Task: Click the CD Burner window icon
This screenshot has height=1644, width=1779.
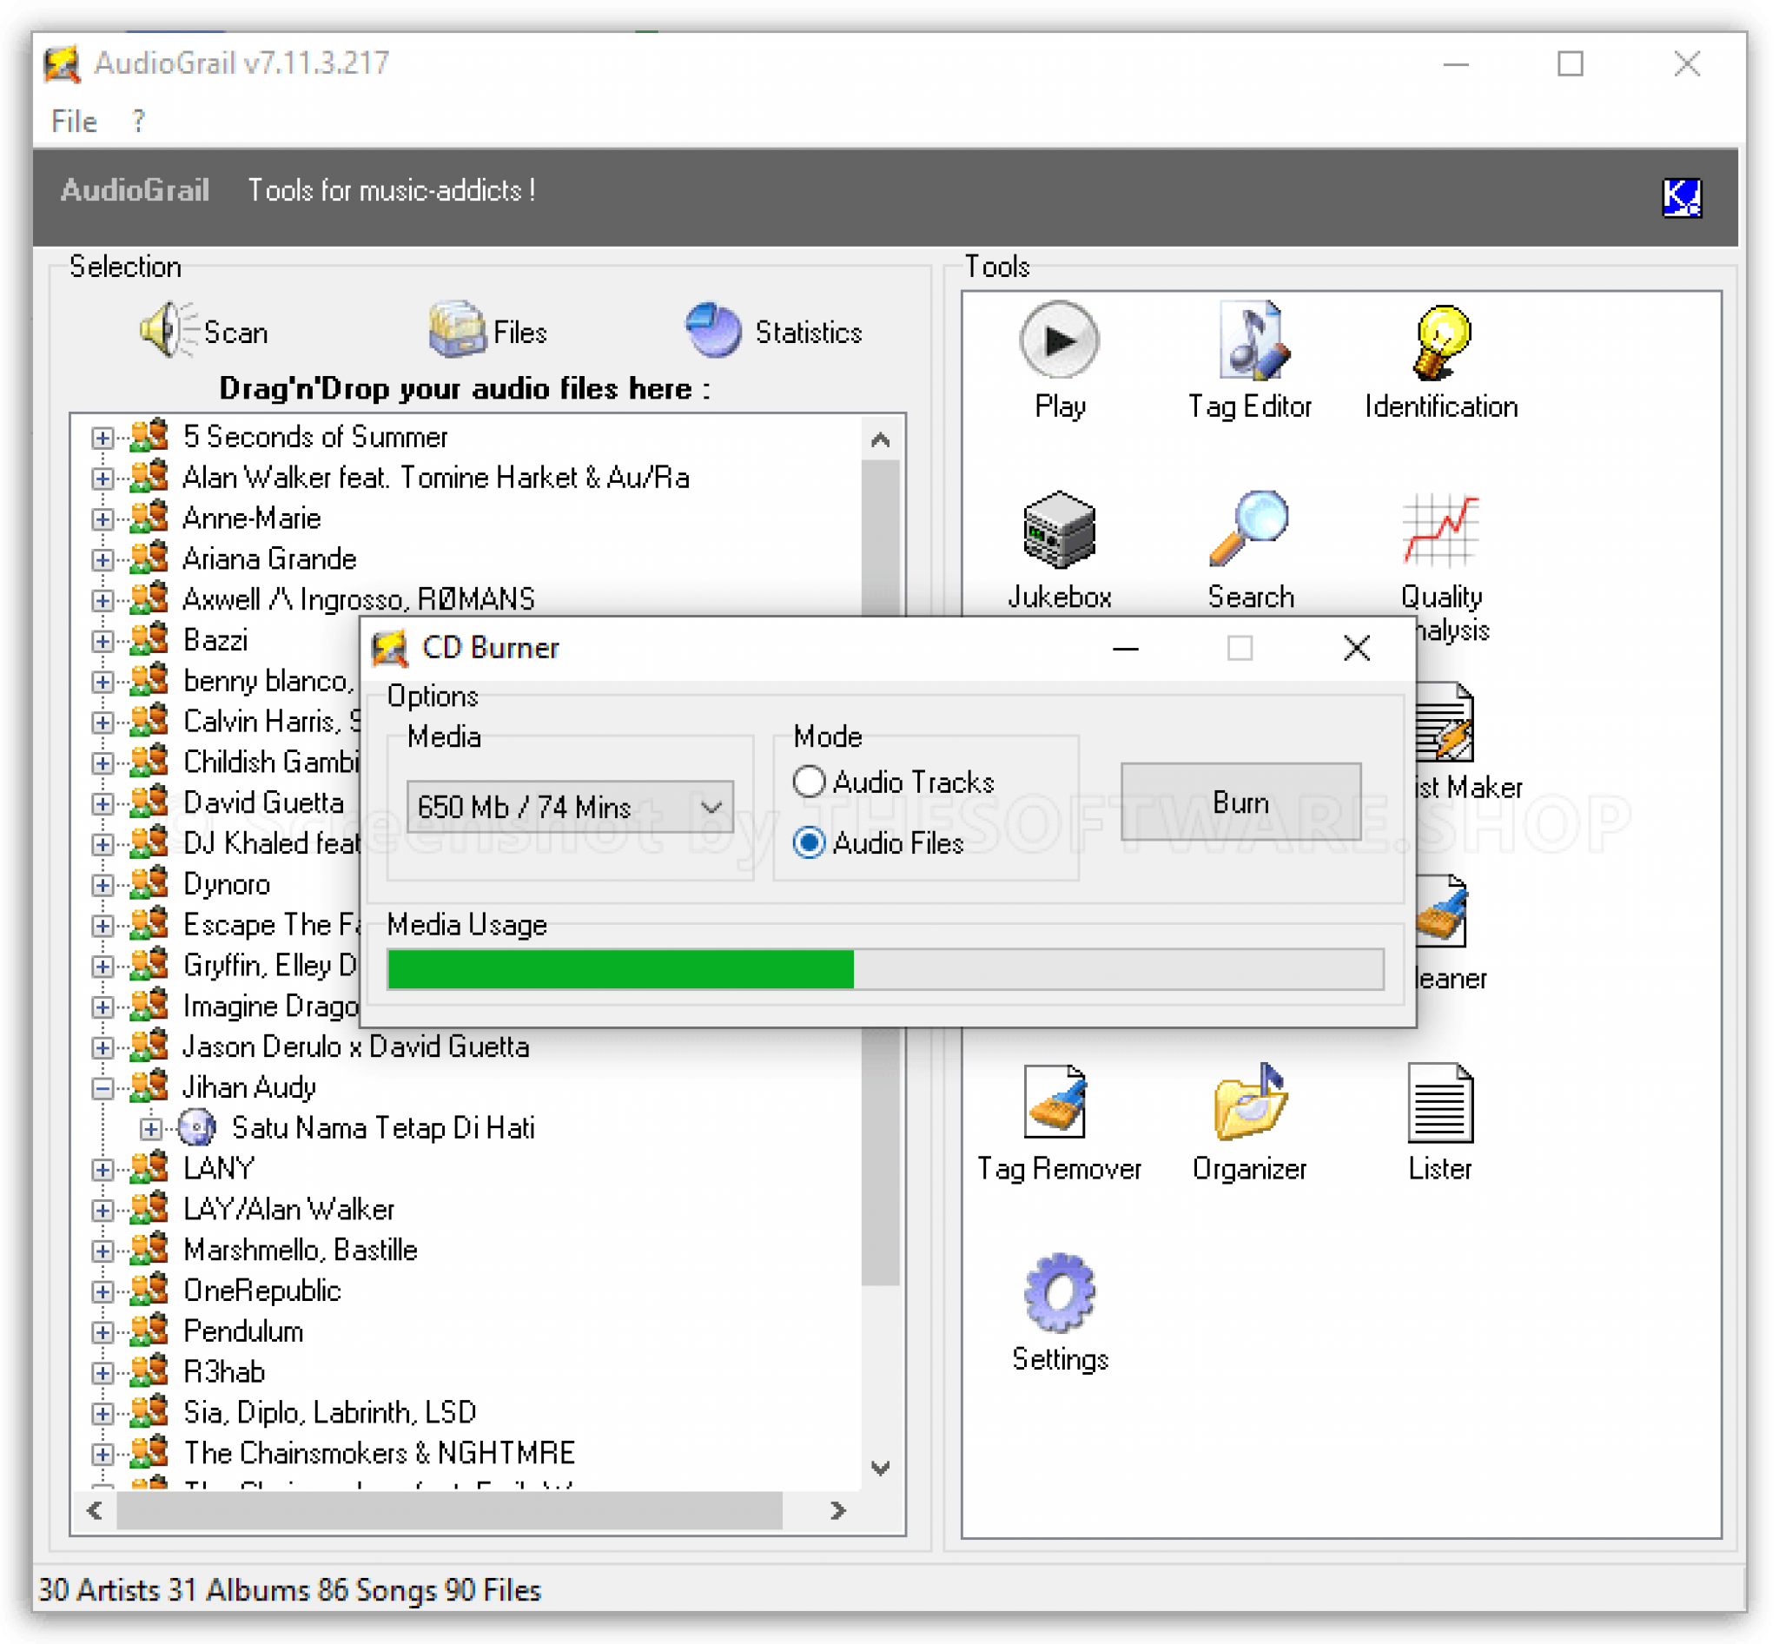Action: click(390, 649)
